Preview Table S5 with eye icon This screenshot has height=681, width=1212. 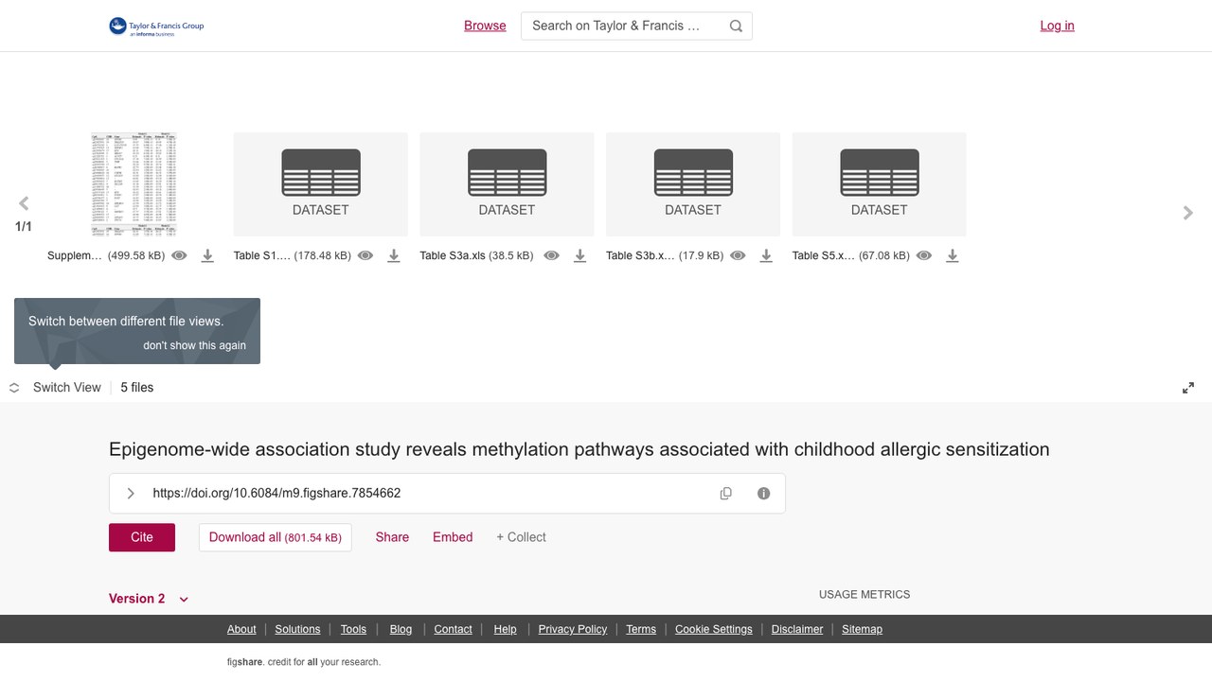pyautogui.click(x=924, y=255)
